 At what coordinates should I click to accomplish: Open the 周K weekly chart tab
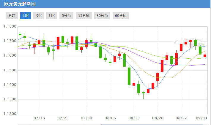pyautogui.click(x=39, y=16)
